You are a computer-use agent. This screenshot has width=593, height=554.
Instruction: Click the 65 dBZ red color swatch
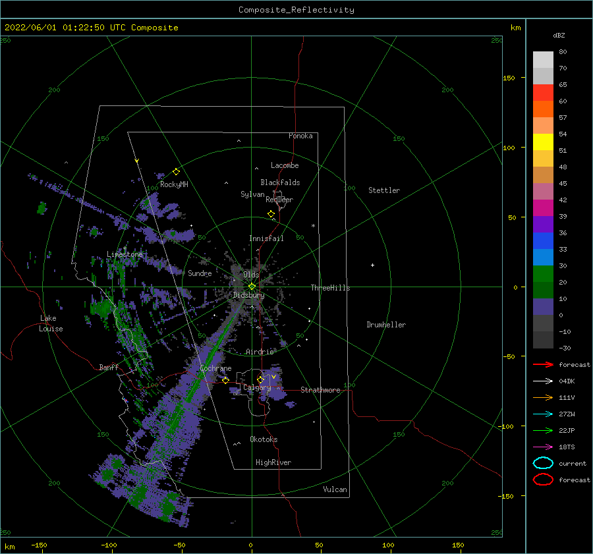[x=543, y=93]
